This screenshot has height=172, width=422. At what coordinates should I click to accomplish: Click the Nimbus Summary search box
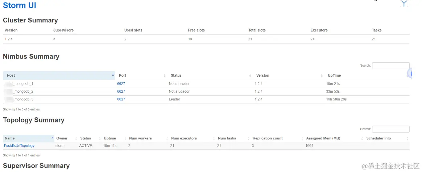tap(390, 66)
